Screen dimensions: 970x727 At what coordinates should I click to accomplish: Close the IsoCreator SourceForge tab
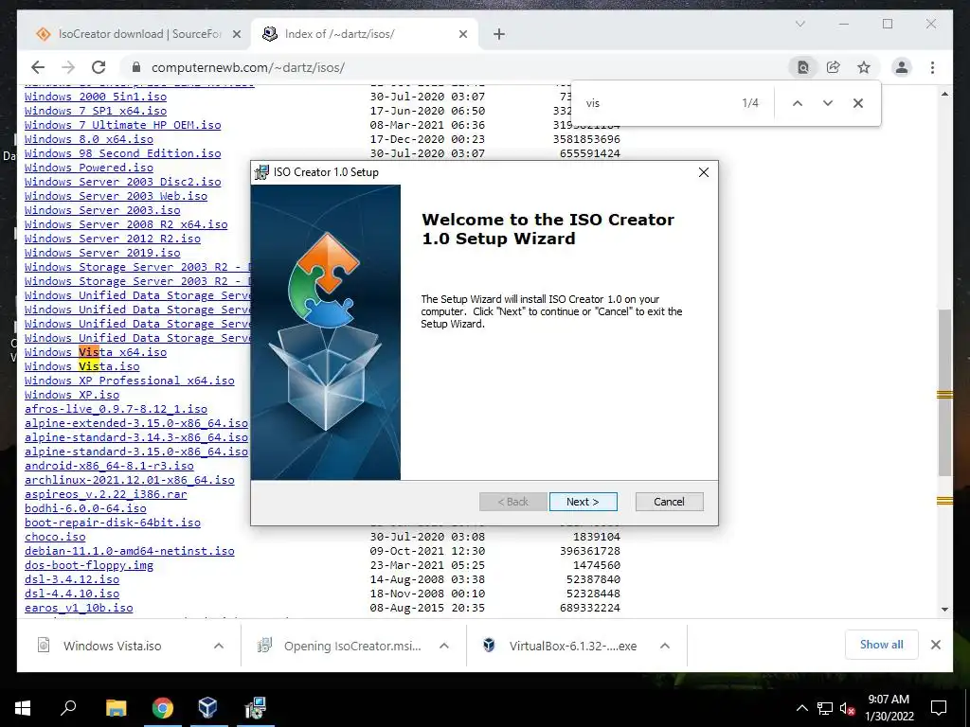tap(236, 34)
